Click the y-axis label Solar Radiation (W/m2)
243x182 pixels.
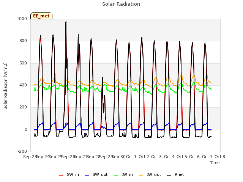pos(5,86)
